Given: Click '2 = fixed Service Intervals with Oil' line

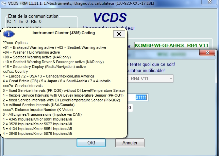Looking at the screenshot, I should point(62,100).
